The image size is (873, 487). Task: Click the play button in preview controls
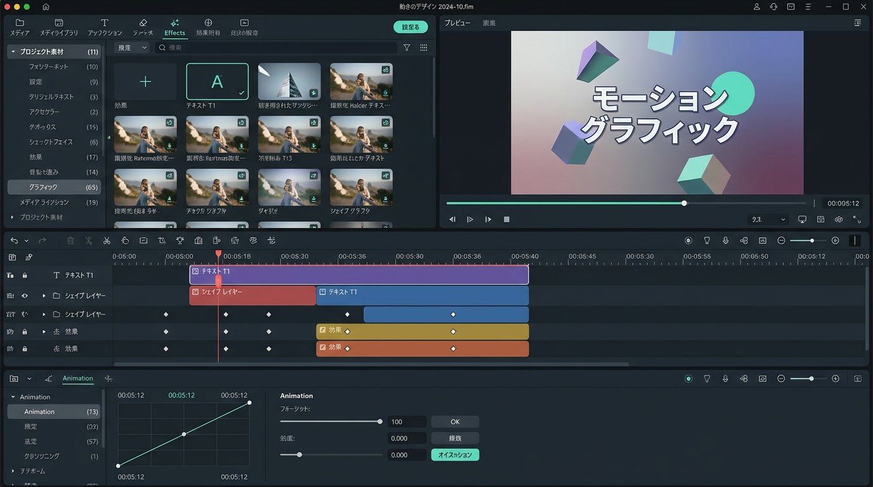click(470, 219)
